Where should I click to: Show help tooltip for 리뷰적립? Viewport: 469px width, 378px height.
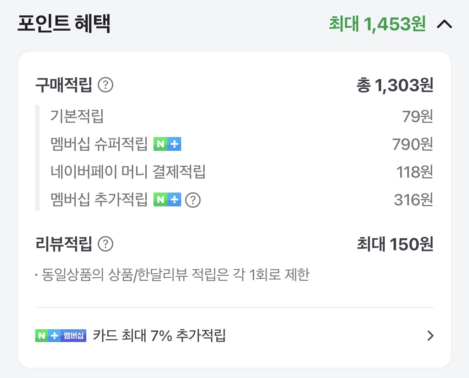(106, 244)
